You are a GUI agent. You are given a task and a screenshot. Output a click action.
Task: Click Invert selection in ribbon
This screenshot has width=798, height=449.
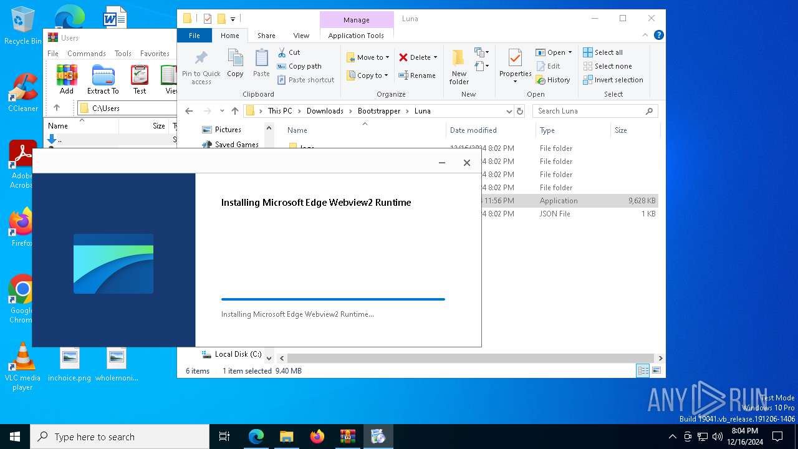(x=613, y=80)
